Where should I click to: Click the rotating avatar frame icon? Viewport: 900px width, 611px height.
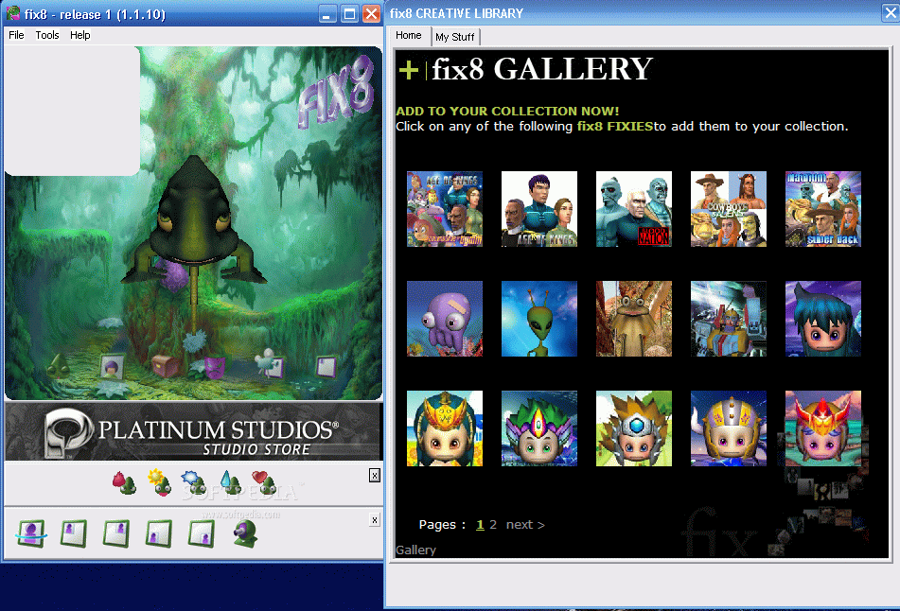tap(31, 533)
